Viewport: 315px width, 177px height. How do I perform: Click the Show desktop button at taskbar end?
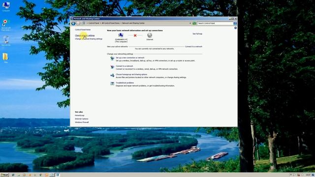click(314, 175)
